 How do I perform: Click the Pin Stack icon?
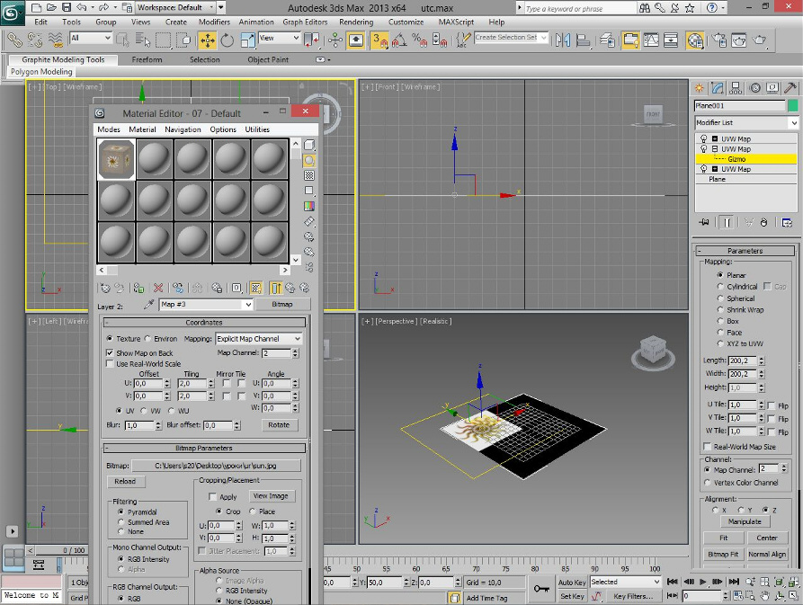coord(704,222)
